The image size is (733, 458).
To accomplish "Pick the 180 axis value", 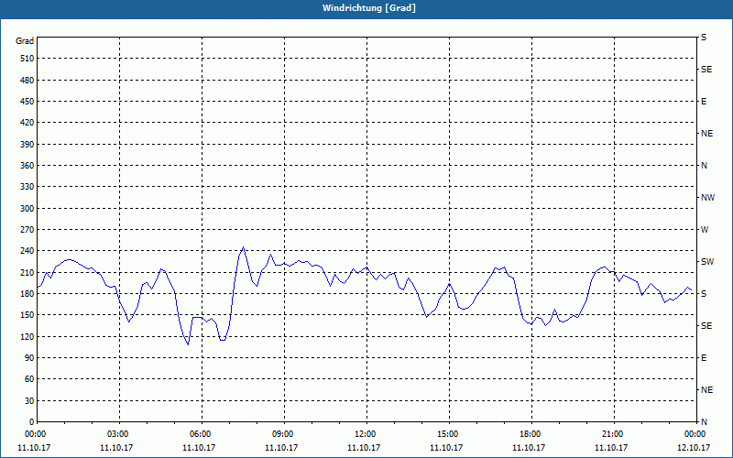I will (x=27, y=293).
